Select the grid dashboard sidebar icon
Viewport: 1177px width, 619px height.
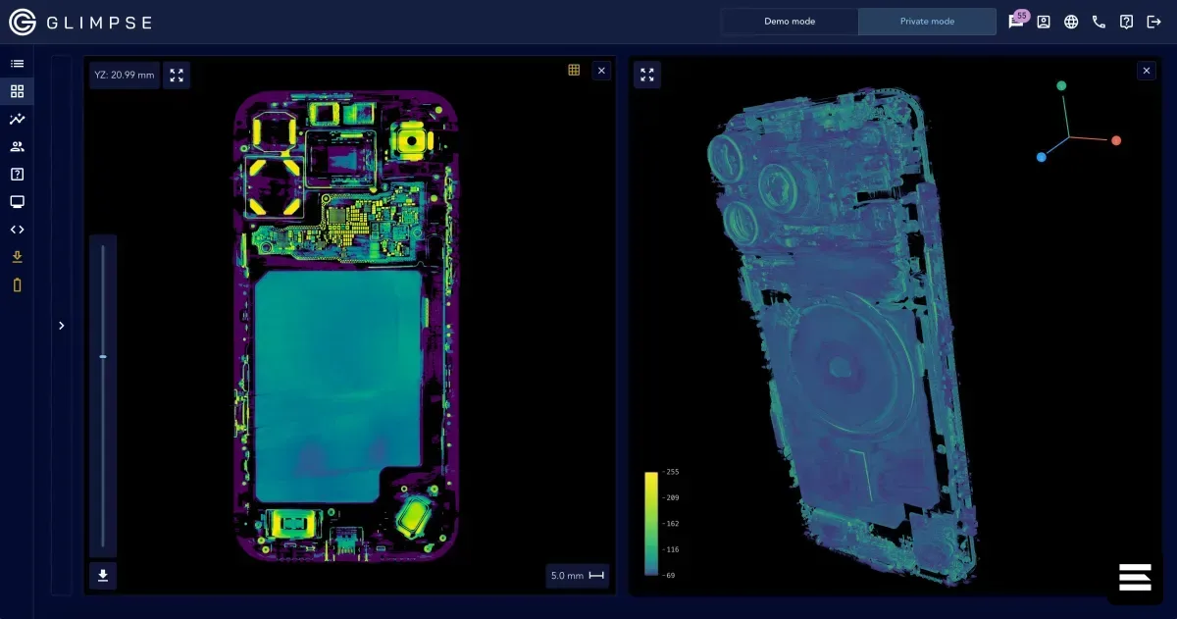(x=17, y=91)
